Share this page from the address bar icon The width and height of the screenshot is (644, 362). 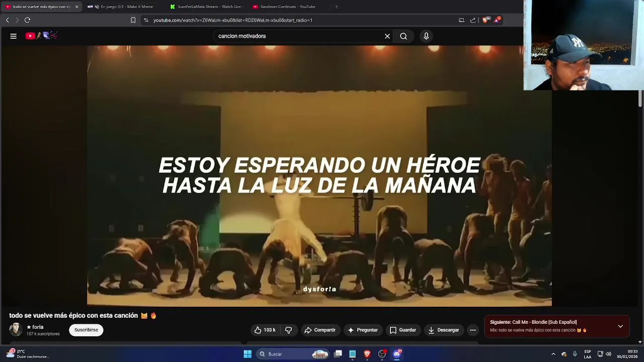473,20
